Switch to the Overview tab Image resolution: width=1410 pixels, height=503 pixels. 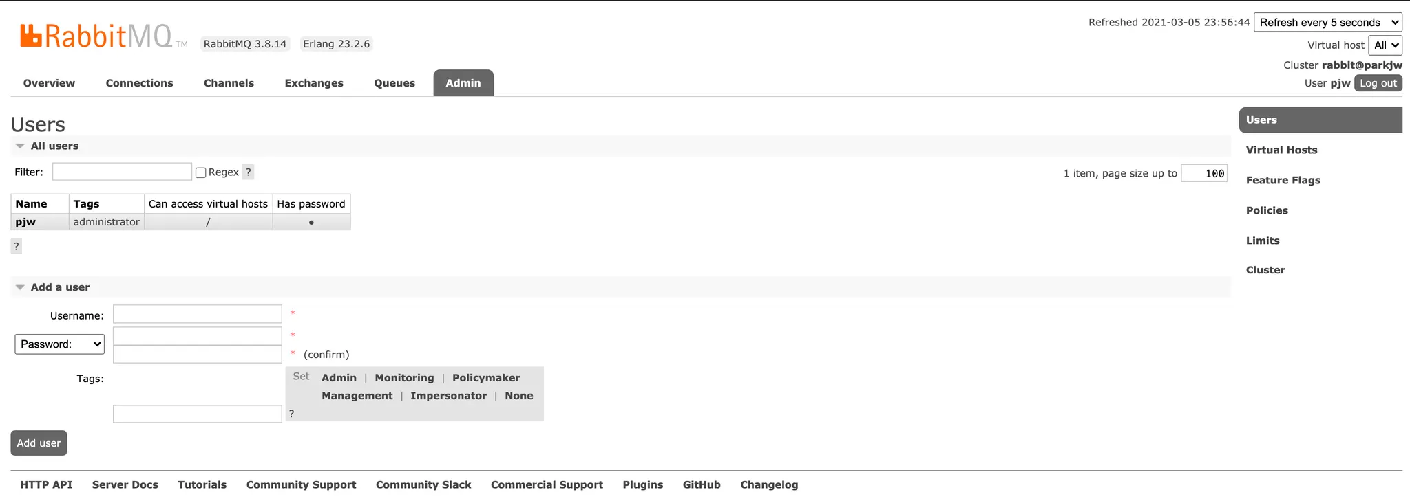[49, 83]
